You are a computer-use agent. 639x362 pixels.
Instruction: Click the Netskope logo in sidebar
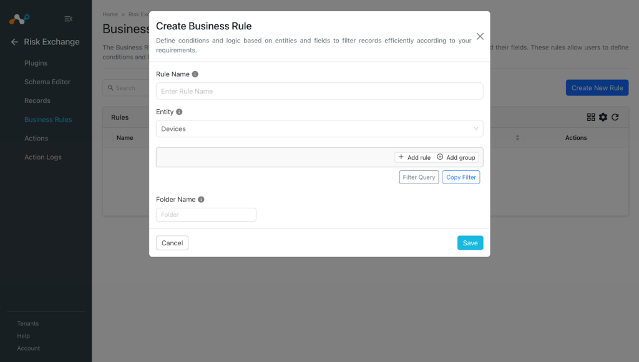click(19, 19)
